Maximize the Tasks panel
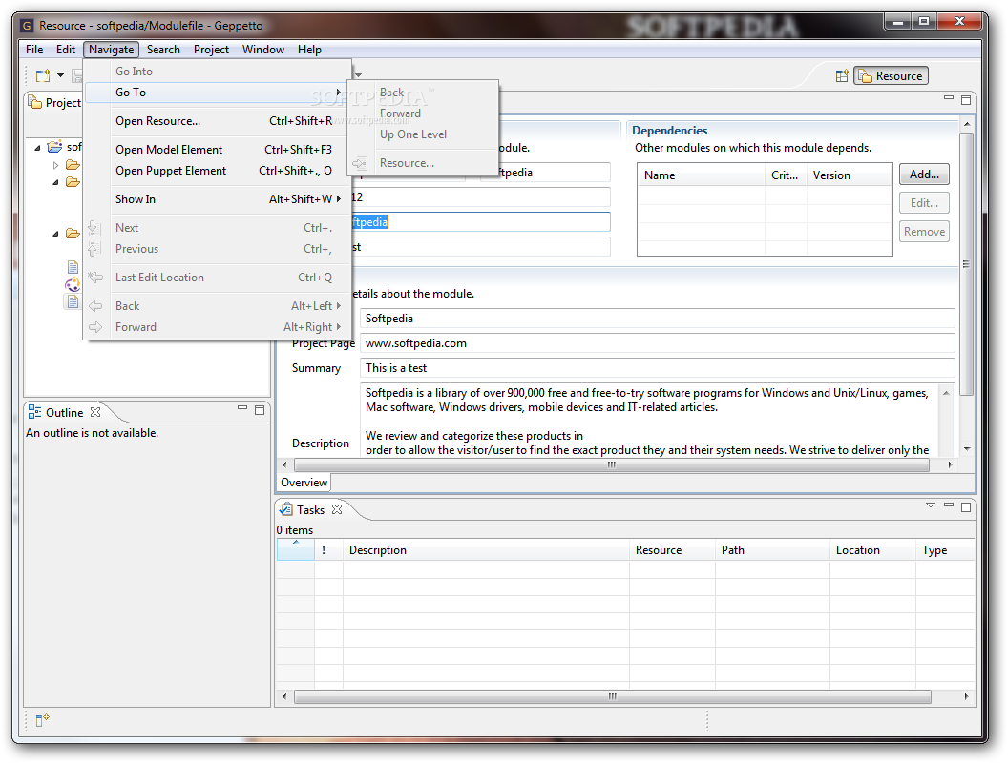 (x=966, y=507)
